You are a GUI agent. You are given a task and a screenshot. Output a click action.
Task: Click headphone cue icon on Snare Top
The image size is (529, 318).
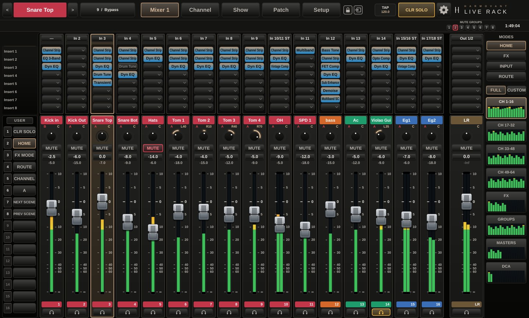click(102, 312)
